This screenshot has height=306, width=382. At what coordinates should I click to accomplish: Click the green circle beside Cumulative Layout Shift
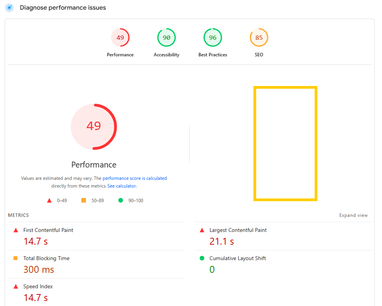tap(202, 258)
